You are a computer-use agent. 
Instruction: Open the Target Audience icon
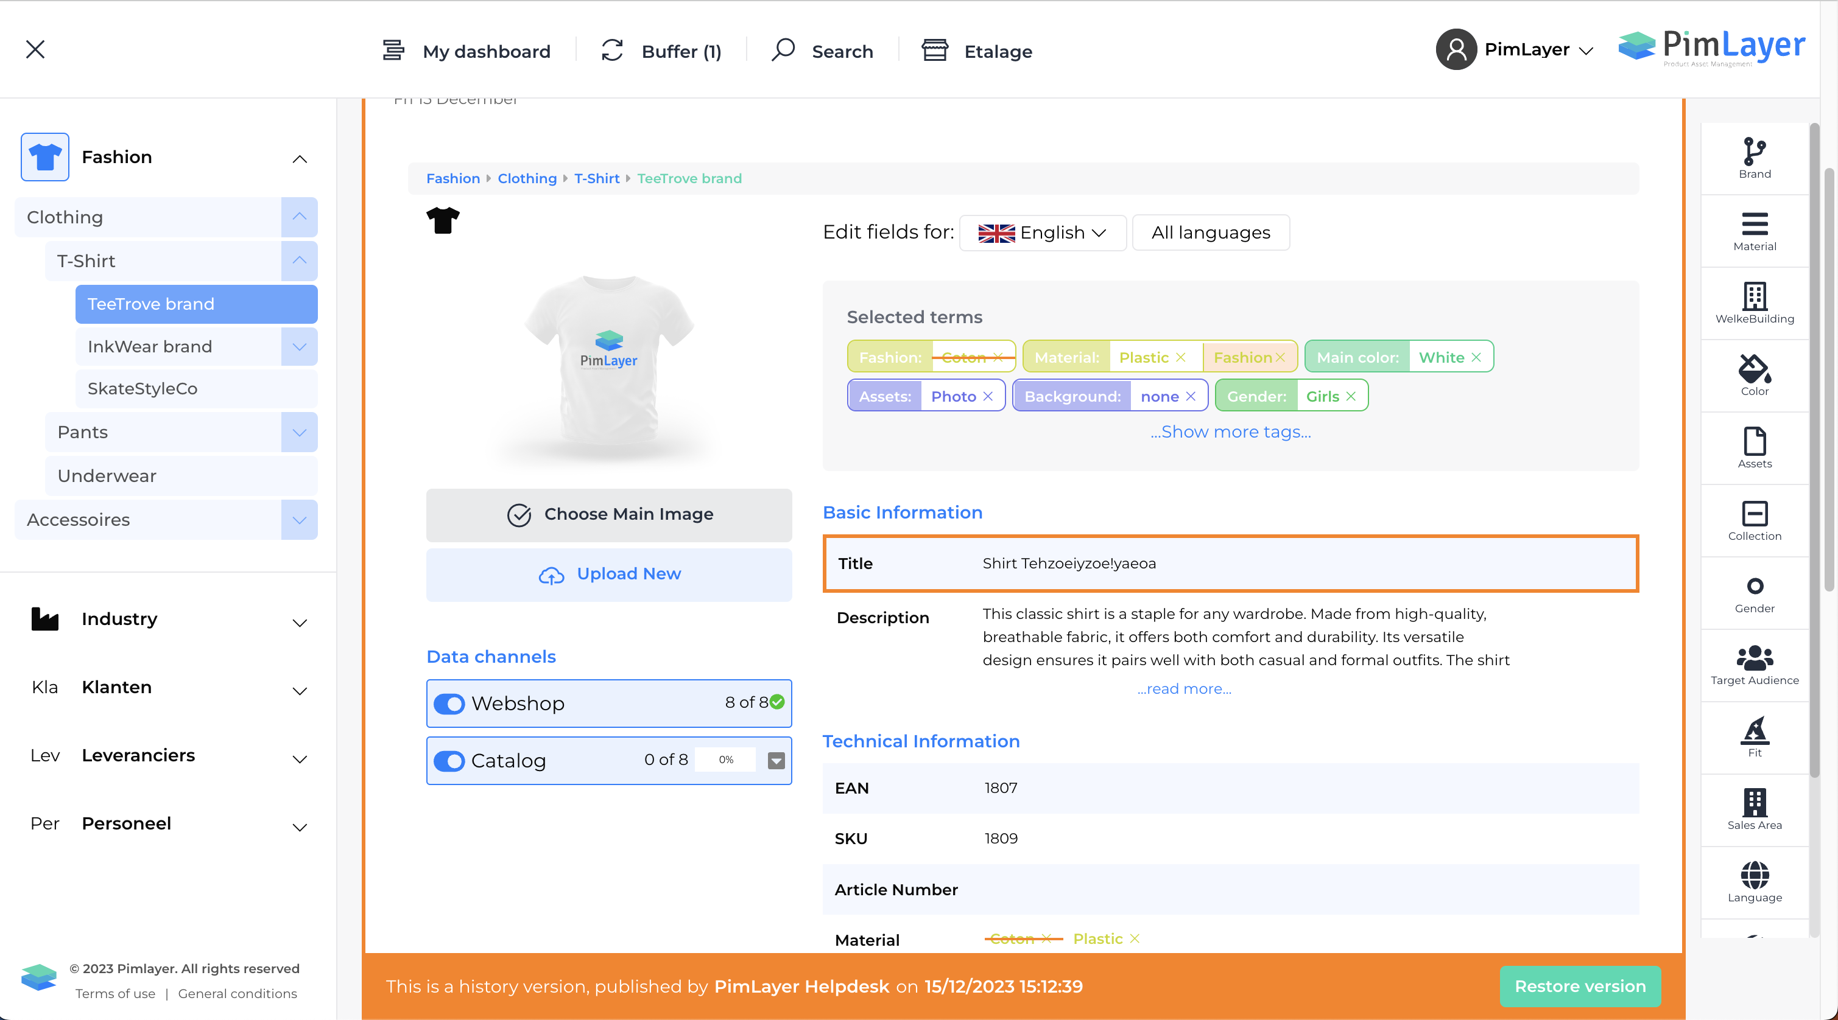(1754, 665)
